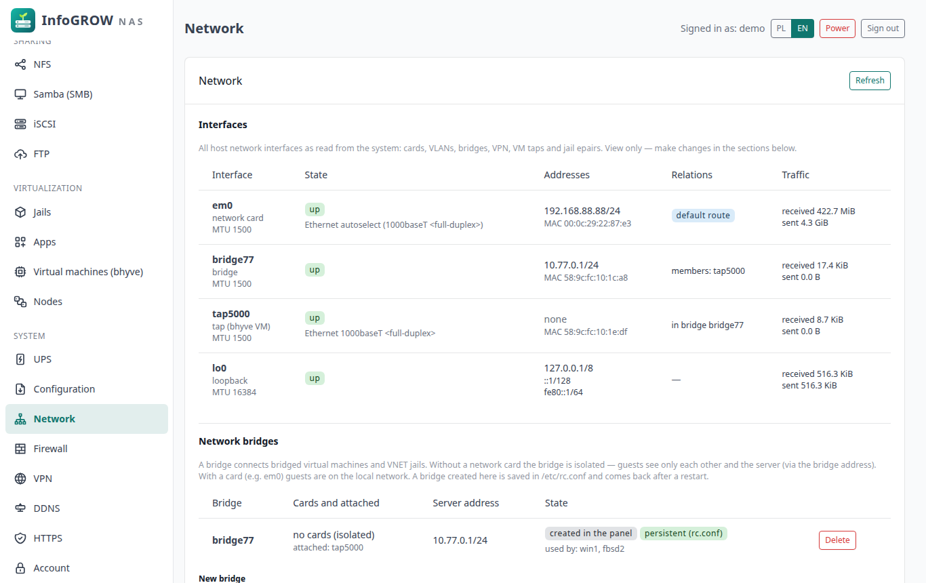Open the Configuration page label

click(64, 389)
